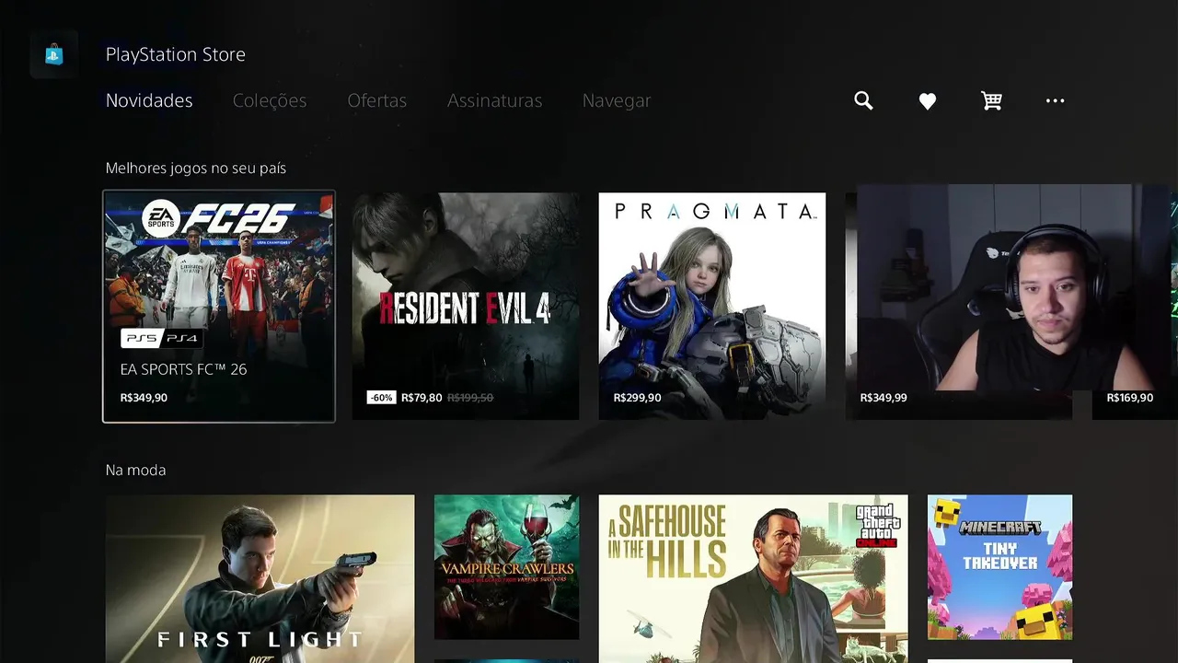Image resolution: width=1178 pixels, height=663 pixels.
Task: Click the R$169,90 price label
Action: pyautogui.click(x=1130, y=398)
